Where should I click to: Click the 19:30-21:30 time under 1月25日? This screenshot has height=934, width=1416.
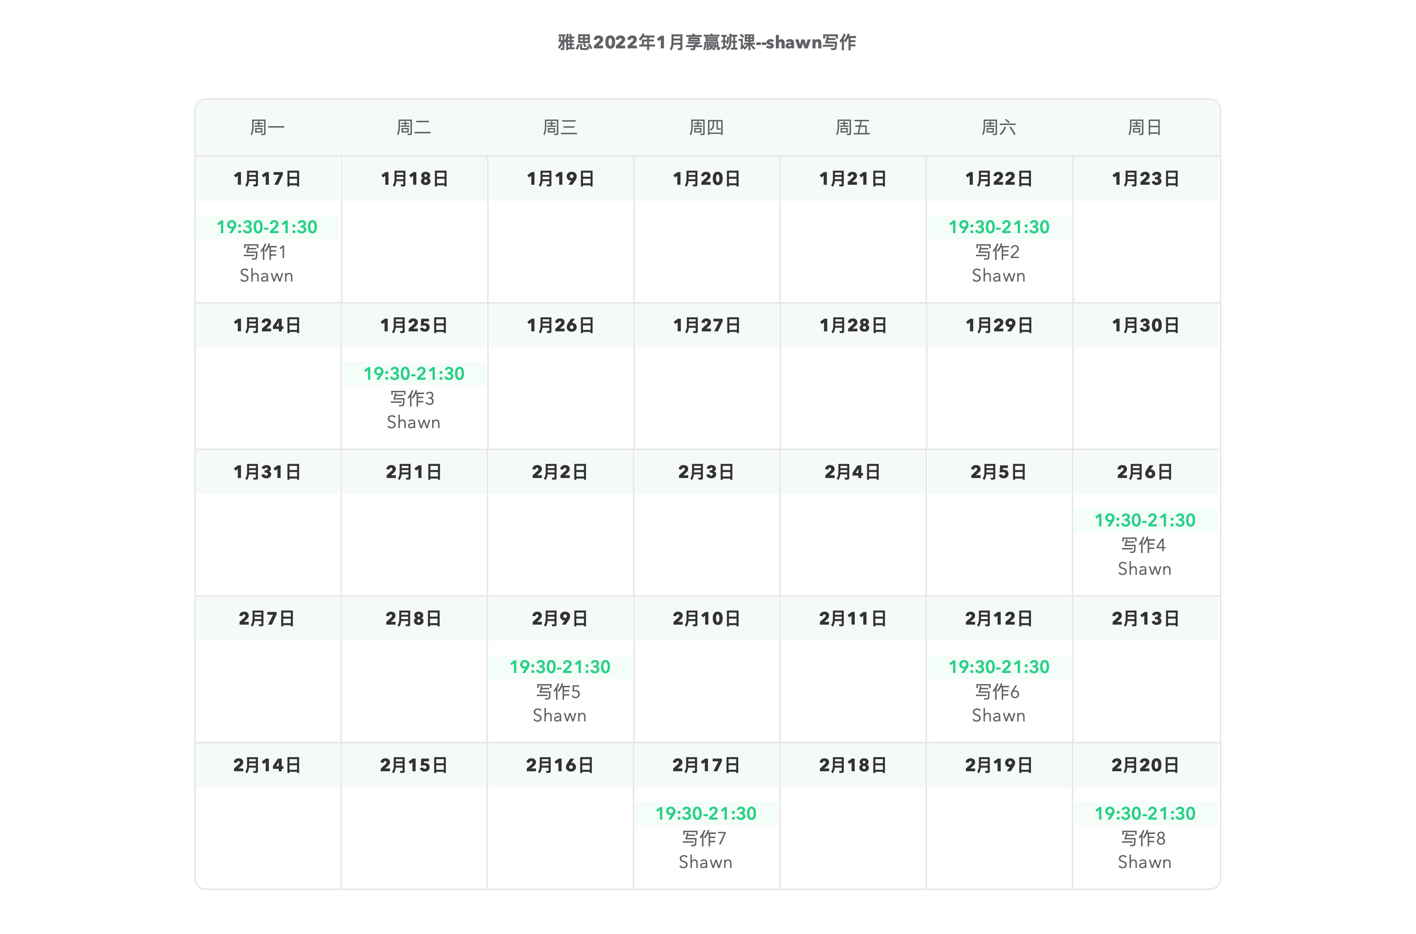[x=414, y=374]
